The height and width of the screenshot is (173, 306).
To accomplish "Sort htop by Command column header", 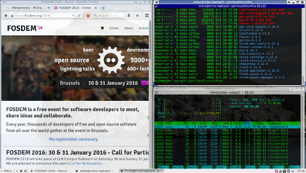I will click(274, 123).
